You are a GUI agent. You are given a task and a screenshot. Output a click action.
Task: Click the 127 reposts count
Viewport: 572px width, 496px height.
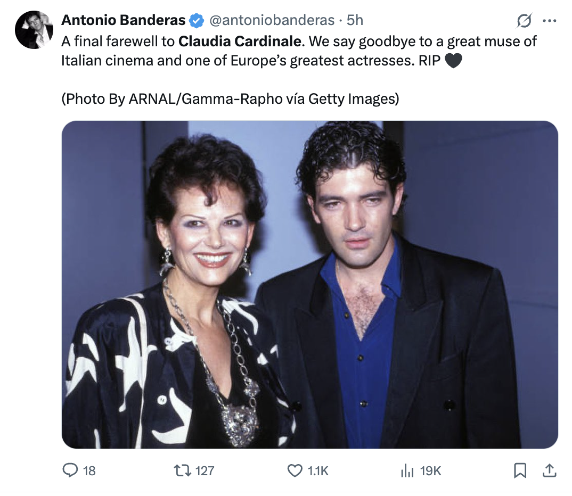205,471
